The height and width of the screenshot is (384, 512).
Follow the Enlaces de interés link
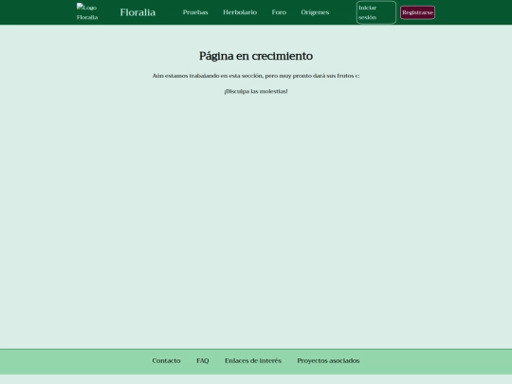253,361
